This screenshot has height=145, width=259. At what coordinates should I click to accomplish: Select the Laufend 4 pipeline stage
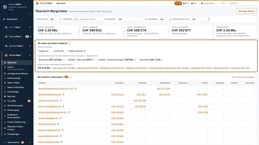(58, 51)
